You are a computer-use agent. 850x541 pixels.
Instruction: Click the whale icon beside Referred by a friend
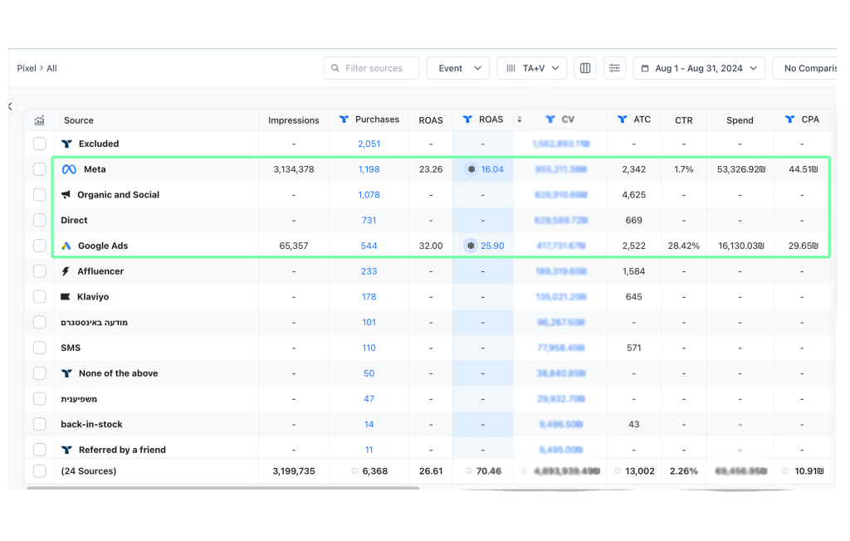(66, 450)
